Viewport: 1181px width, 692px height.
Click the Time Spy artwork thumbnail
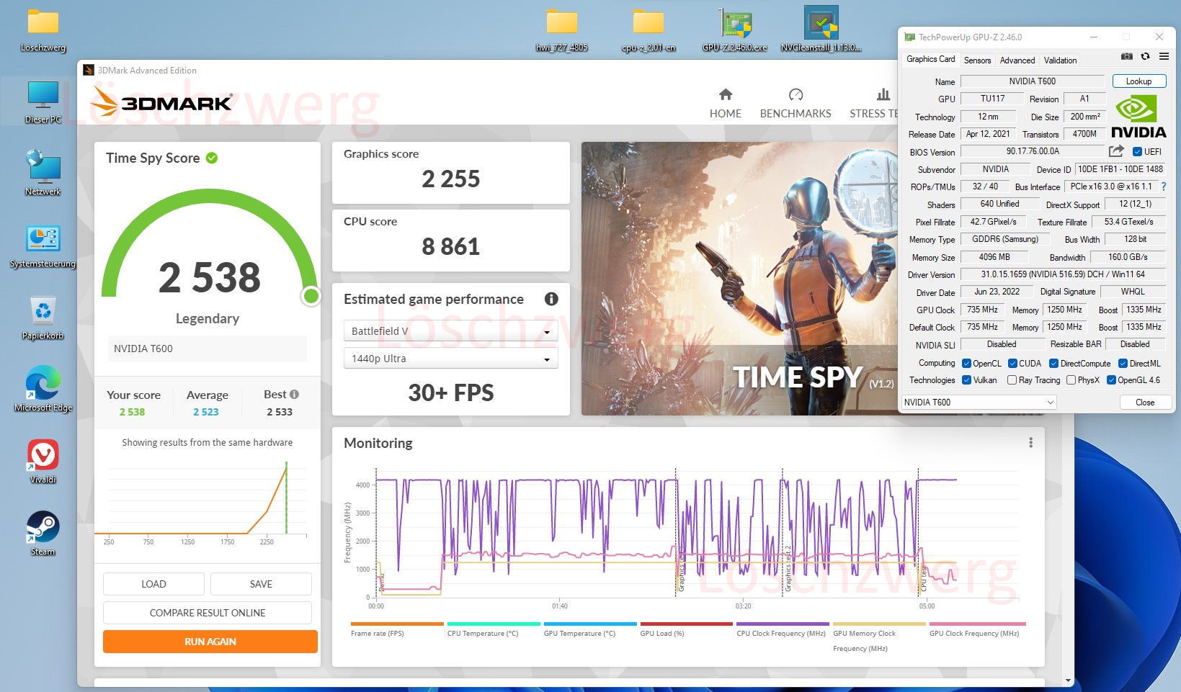739,279
